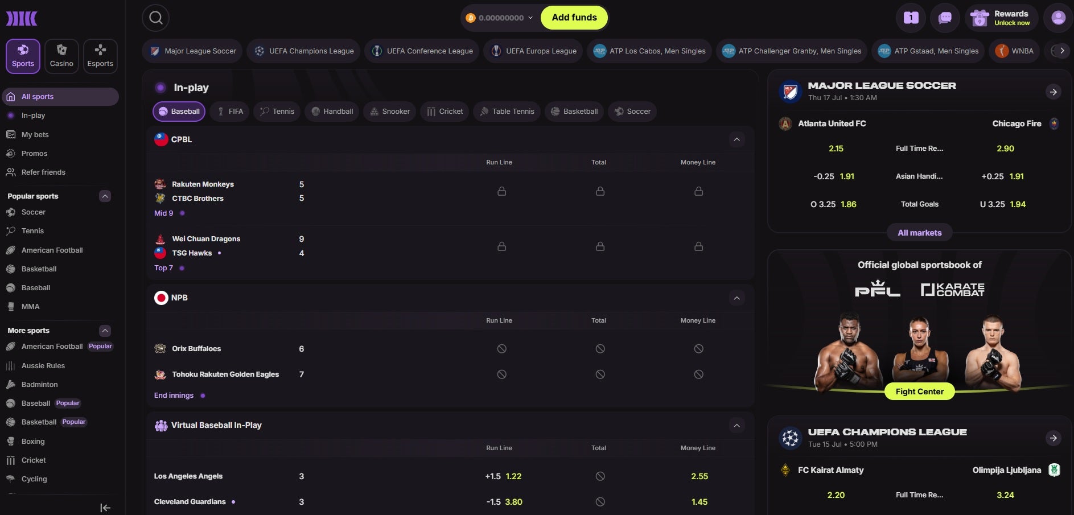Click the search magnifier icon
This screenshot has width=1074, height=515.
[155, 18]
